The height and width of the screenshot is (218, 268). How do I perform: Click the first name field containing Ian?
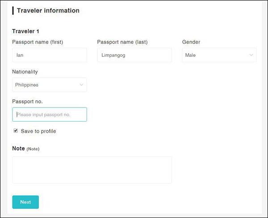click(x=50, y=55)
